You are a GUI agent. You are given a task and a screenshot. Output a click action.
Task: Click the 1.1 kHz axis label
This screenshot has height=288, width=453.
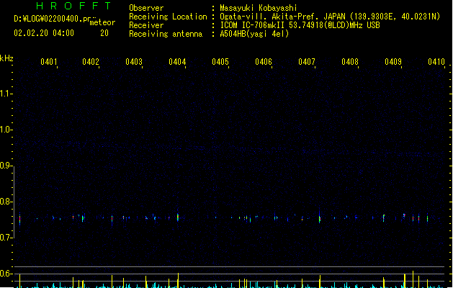pos(5,94)
